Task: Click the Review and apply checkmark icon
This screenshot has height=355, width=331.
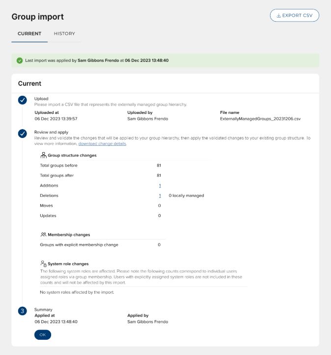Action: pyautogui.click(x=23, y=134)
